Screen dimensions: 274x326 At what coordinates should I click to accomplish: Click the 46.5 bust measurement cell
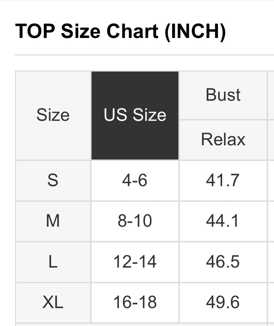point(223,262)
